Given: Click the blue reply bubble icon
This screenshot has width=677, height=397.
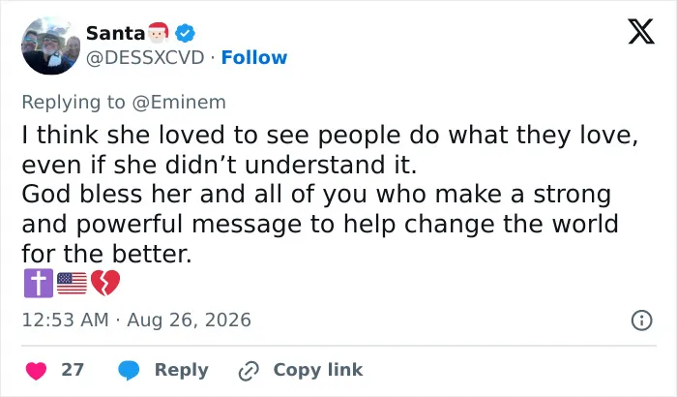Looking at the screenshot, I should (129, 371).
